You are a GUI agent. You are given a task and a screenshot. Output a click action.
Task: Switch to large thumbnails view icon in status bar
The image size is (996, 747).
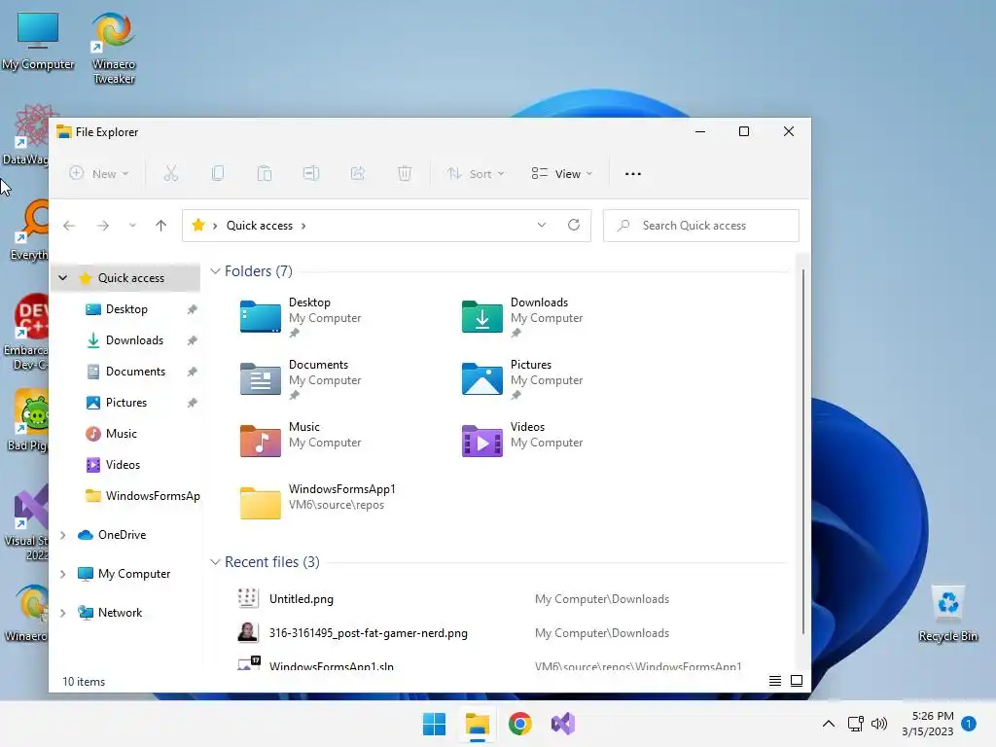click(x=796, y=681)
